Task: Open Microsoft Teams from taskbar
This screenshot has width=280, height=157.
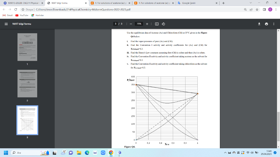Action: 119,153
